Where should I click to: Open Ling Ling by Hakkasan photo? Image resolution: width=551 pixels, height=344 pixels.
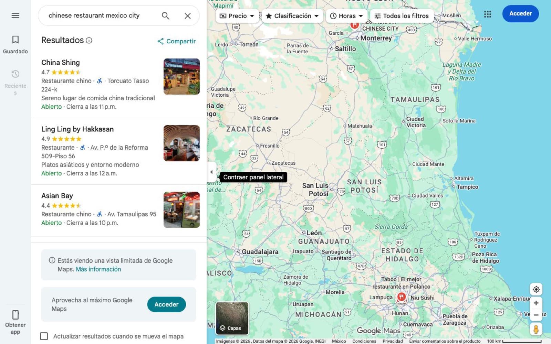181,143
